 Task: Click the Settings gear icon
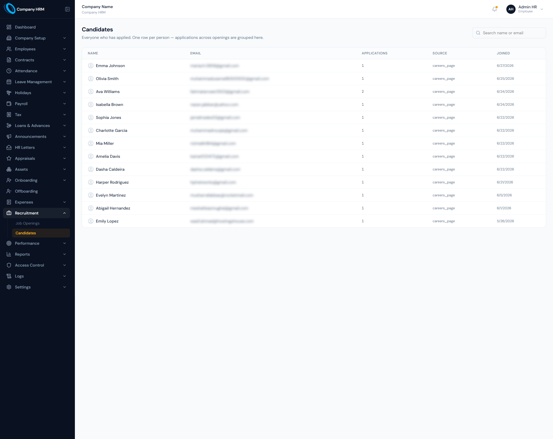pos(9,287)
